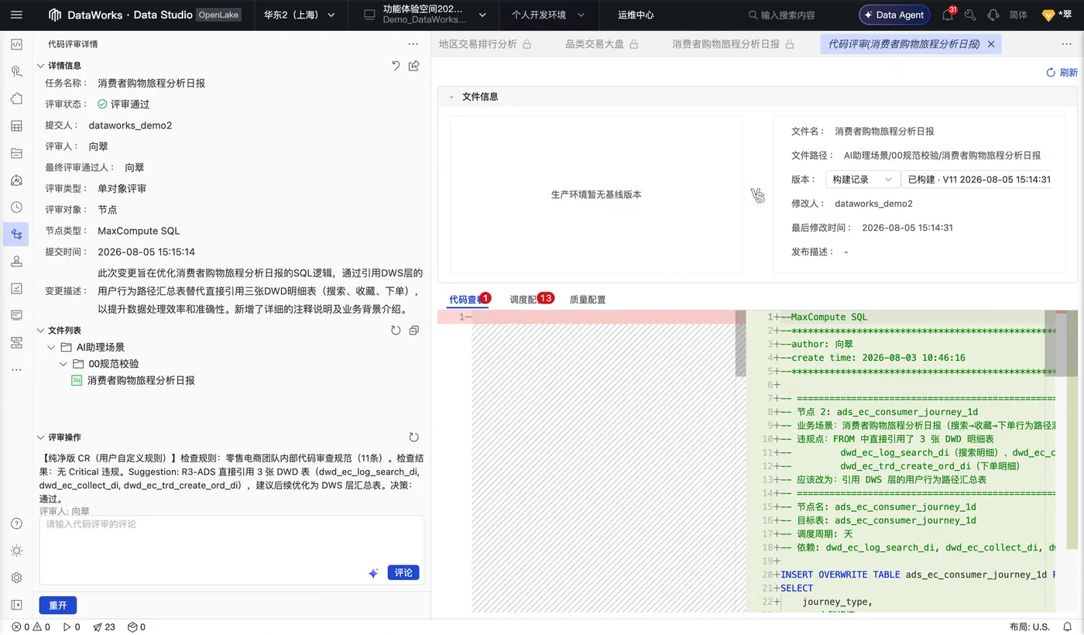Open the puzzle-piece extensions sidebar icon
Image resolution: width=1084 pixels, height=635 pixels.
tap(16, 98)
